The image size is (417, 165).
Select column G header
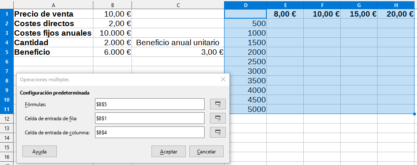click(x=359, y=5)
